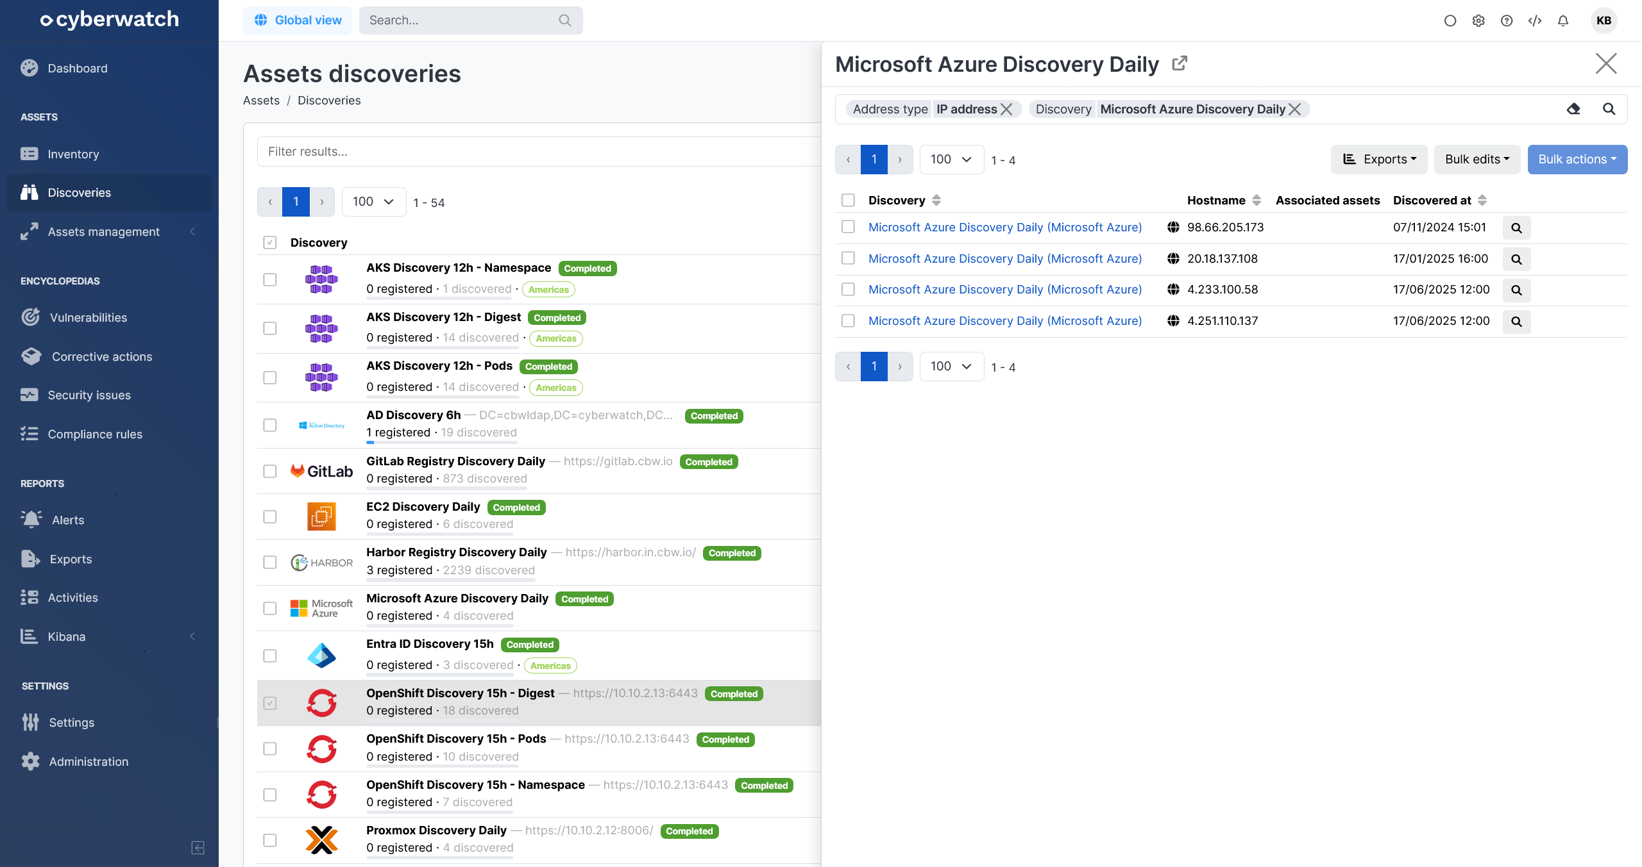Open Compliance rules in sidebar
Image resolution: width=1642 pixels, height=867 pixels.
point(109,434)
